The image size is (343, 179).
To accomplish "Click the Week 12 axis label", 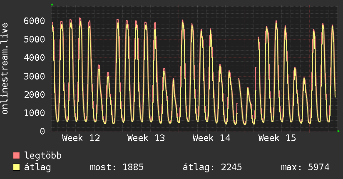I will point(81,138).
